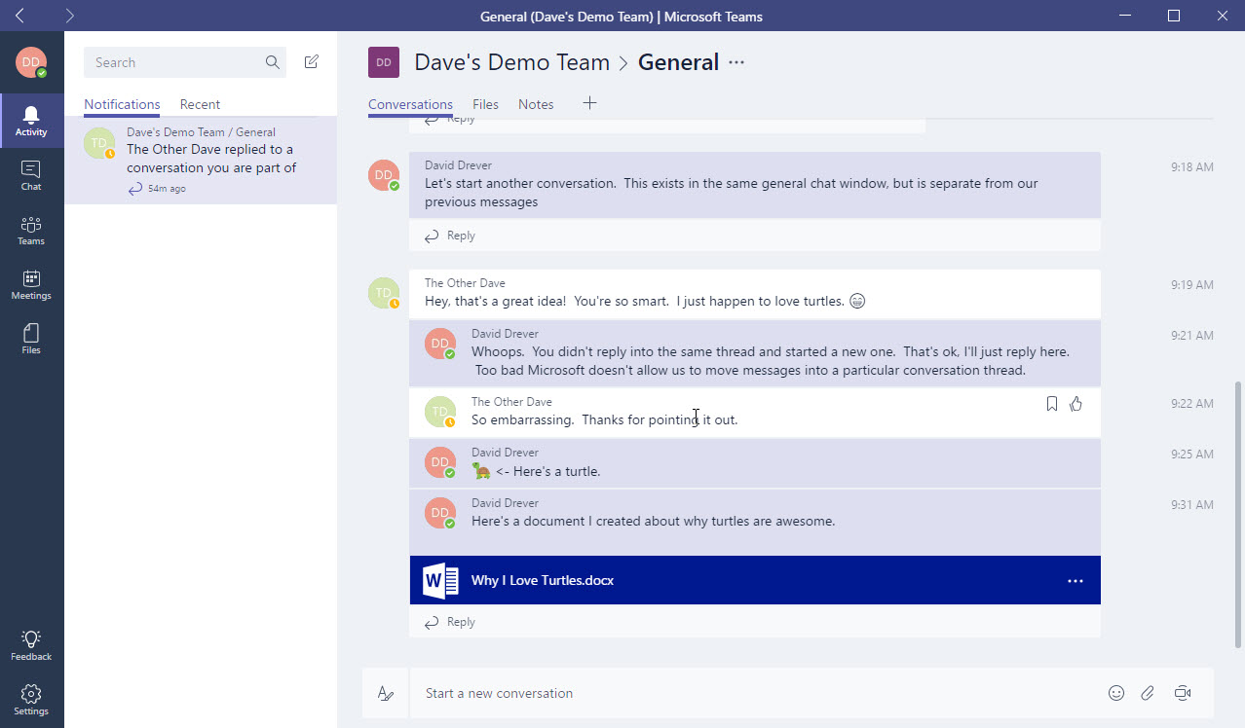Select the Notifications tab

pyautogui.click(x=122, y=104)
